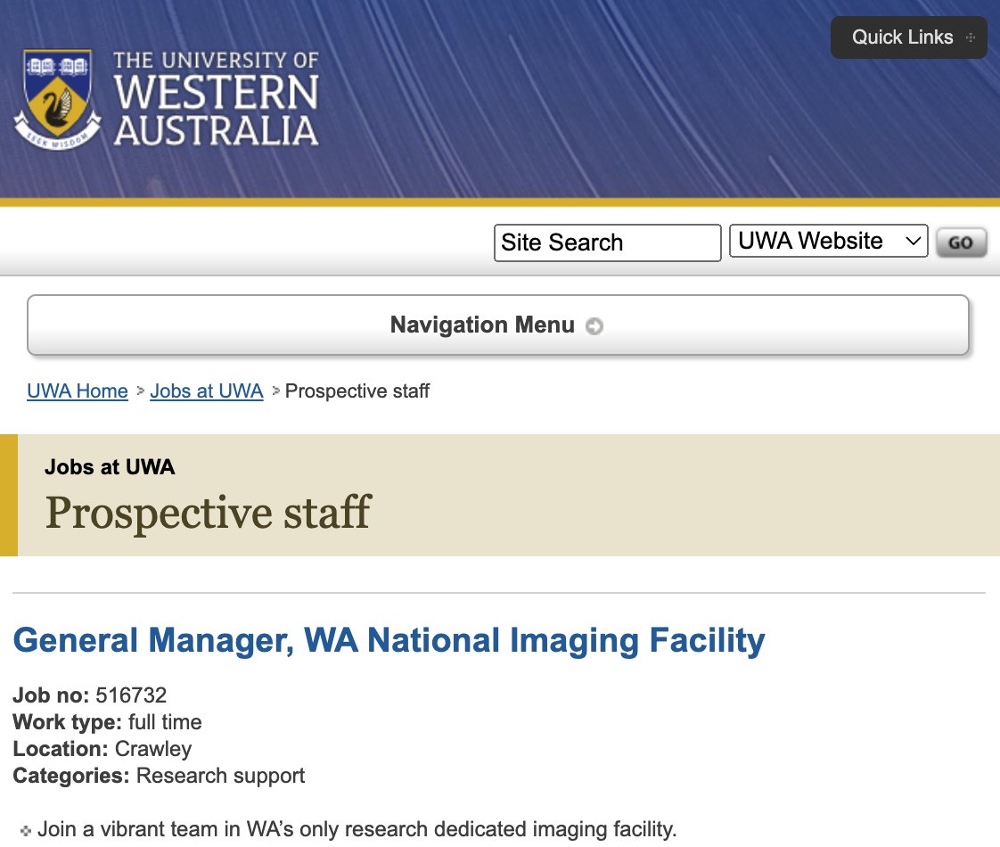The image size is (1000, 847).
Task: Click the UWA crest logo
Action: click(57, 100)
